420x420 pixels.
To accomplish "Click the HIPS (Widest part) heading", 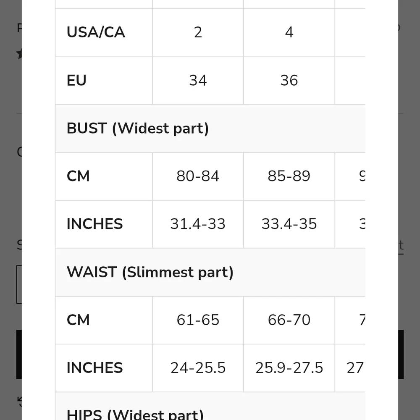I will click(135, 414).
